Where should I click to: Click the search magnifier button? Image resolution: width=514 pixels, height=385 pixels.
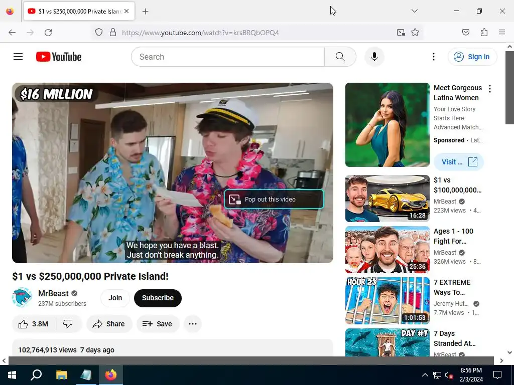click(x=340, y=57)
